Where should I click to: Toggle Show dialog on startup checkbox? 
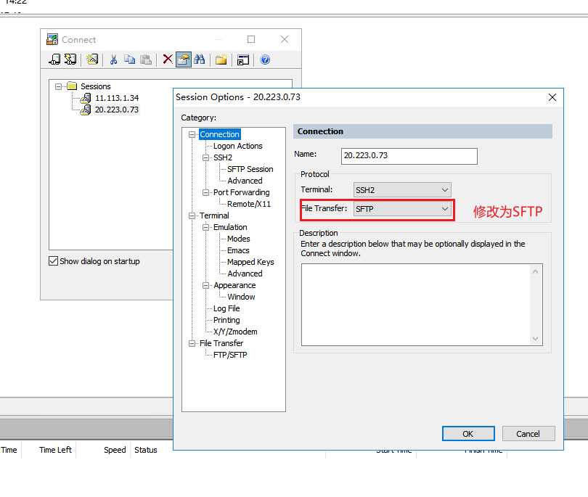(53, 261)
